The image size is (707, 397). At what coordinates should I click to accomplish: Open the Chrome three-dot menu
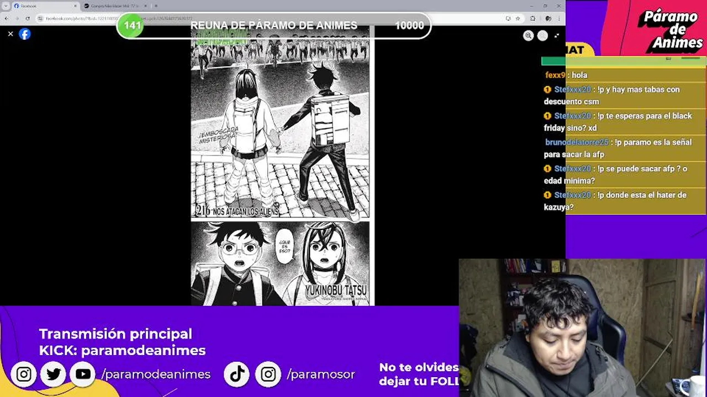click(559, 18)
